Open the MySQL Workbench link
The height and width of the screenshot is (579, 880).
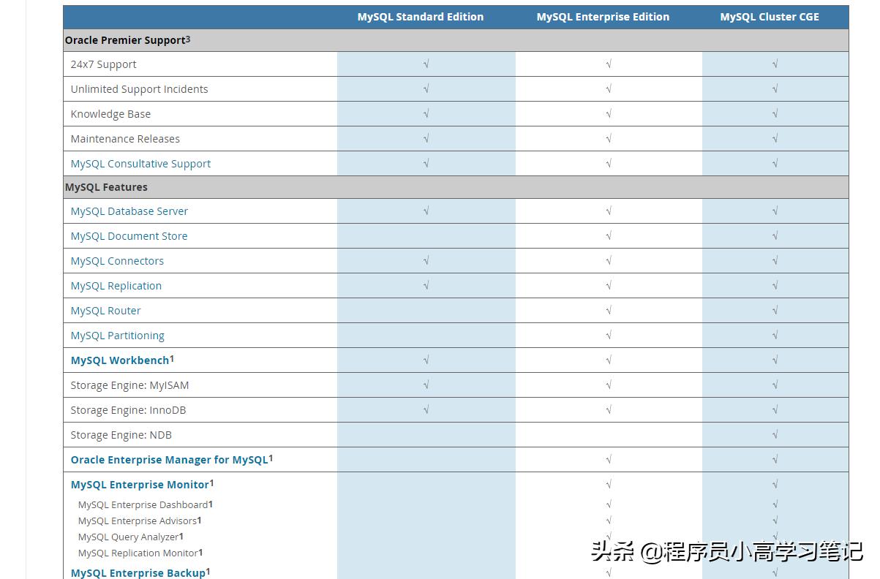tap(120, 360)
